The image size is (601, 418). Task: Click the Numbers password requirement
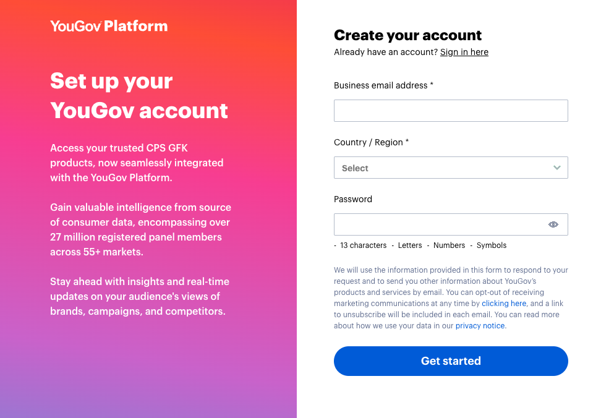[x=449, y=245]
